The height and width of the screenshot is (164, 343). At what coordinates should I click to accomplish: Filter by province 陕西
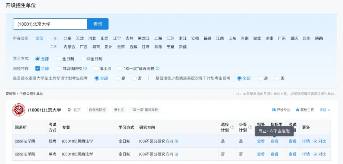319,38
